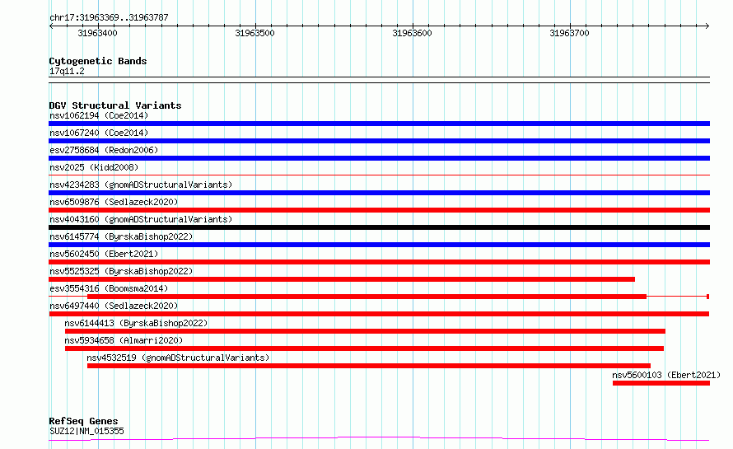Click the nsv1062194 (Coe2014) variant label

point(99,115)
